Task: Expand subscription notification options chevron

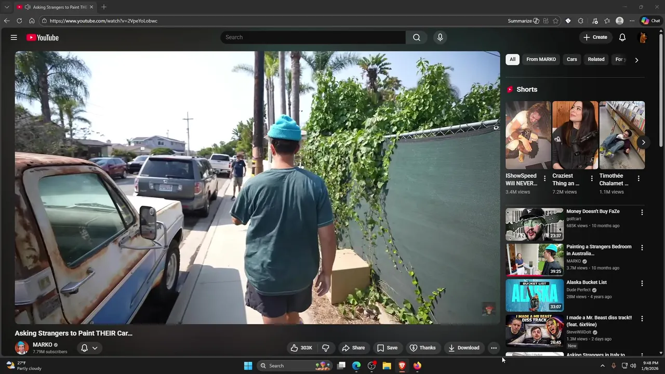Action: coord(95,348)
